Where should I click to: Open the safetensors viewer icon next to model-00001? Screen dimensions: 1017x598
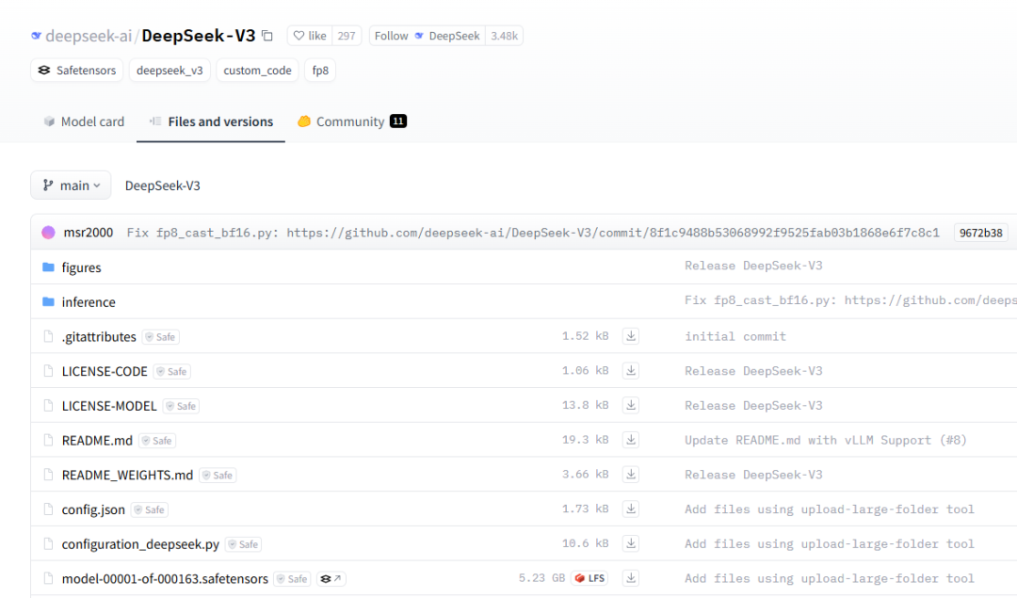[x=329, y=578]
